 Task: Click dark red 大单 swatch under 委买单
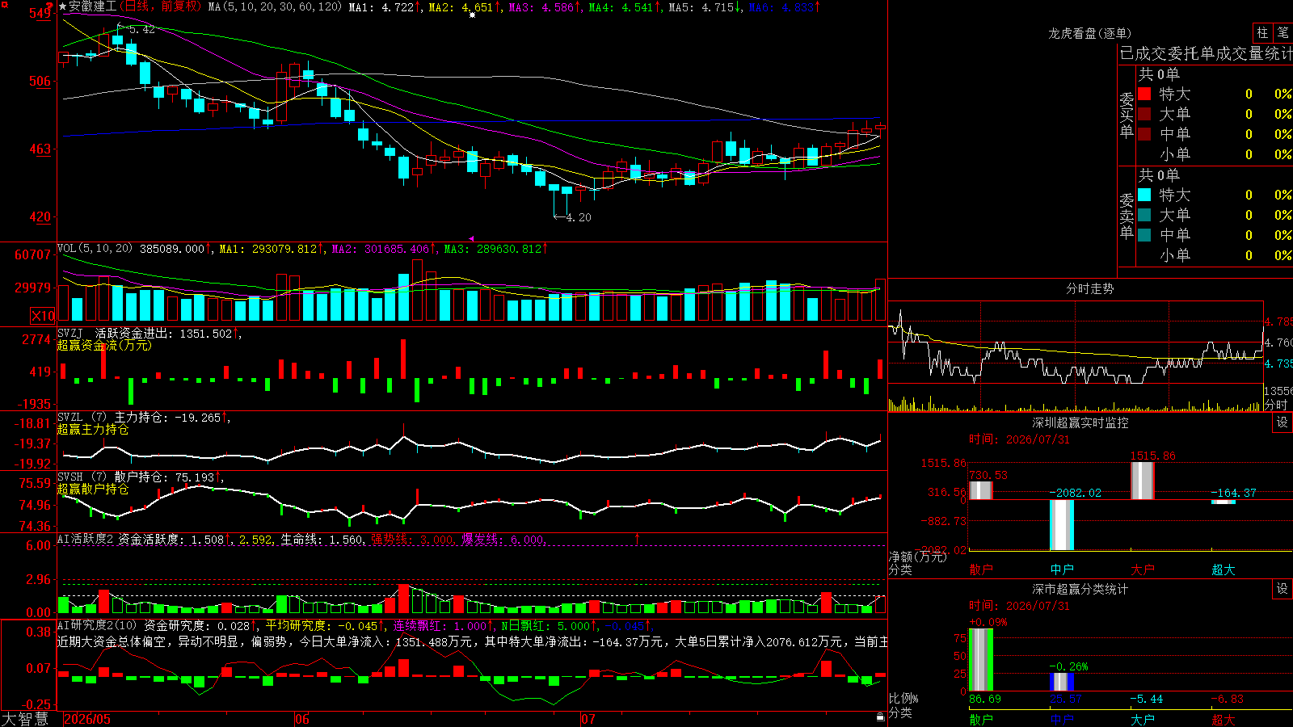click(x=1144, y=114)
